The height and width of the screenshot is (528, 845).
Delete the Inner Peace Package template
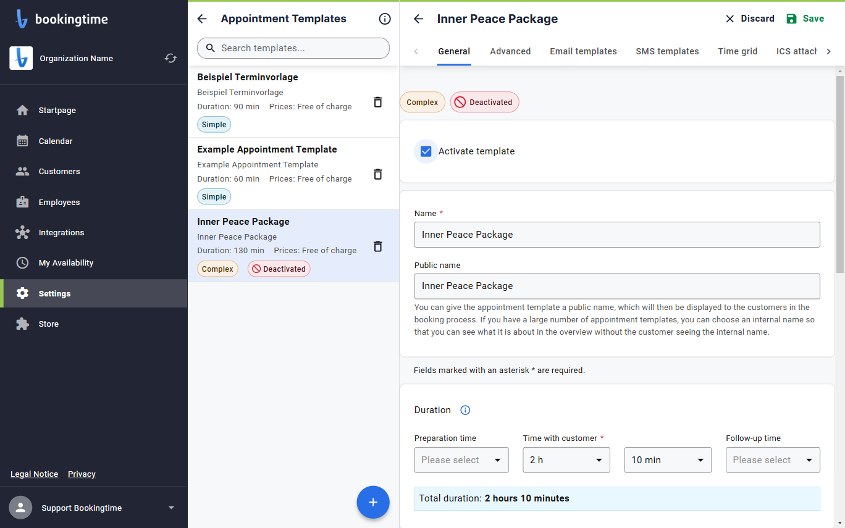[x=378, y=246]
